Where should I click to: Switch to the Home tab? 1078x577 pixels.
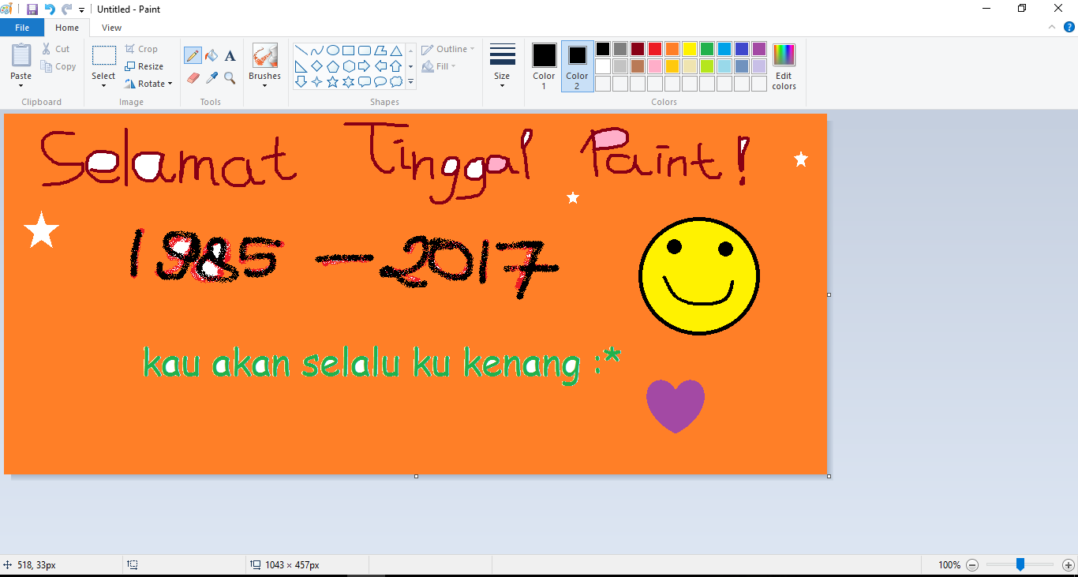(x=67, y=28)
